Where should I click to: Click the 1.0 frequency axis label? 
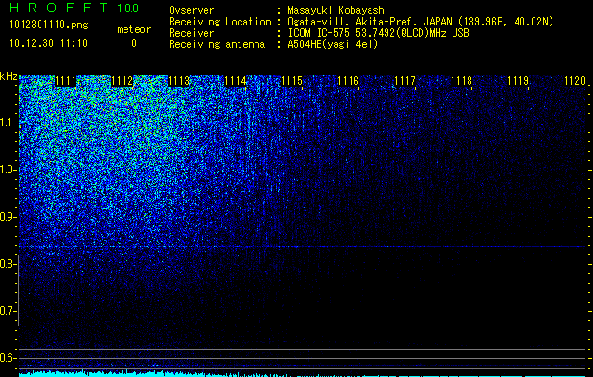[x=8, y=170]
